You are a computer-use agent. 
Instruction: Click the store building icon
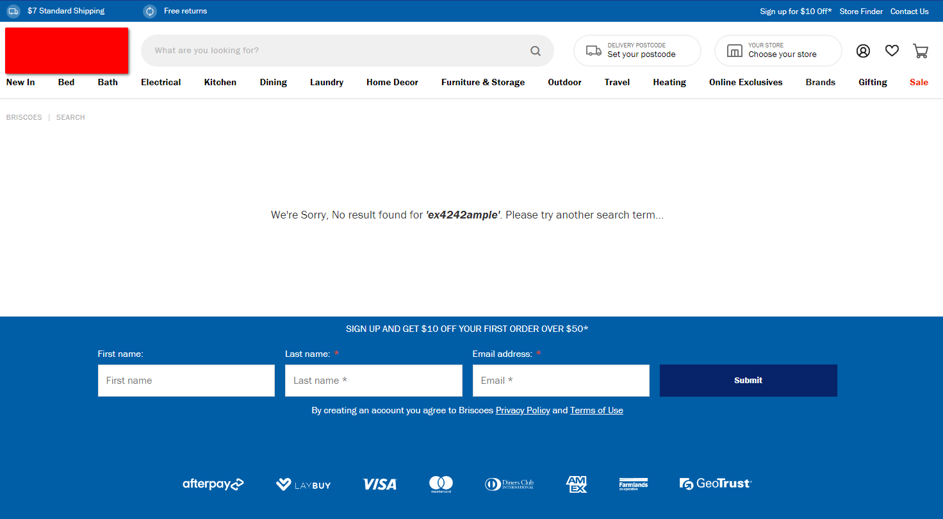click(x=735, y=51)
